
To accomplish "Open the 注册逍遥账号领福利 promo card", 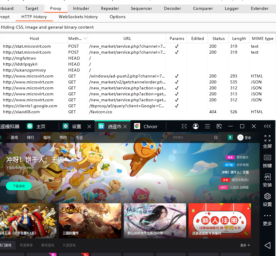I will click(219, 221).
